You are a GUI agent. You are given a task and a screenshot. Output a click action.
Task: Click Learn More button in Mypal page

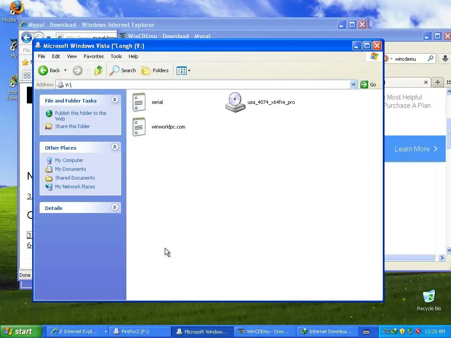tap(416, 149)
